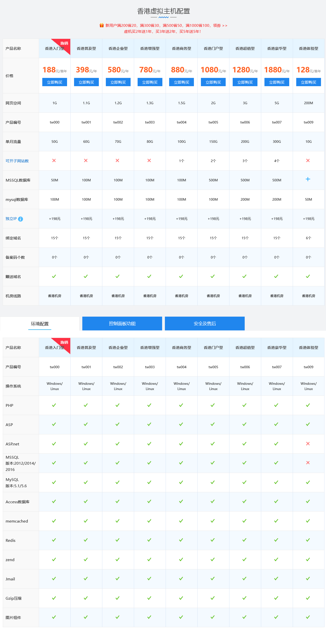Image resolution: width=326 pixels, height=630 pixels.
Task: Open the 安全及售后 tab
Action: [x=205, y=324]
